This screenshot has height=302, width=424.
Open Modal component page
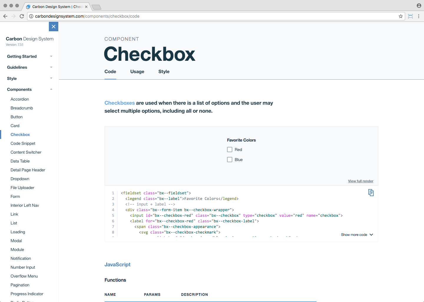16,241
